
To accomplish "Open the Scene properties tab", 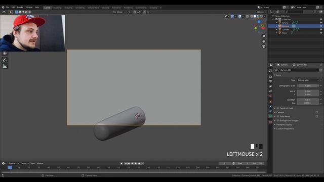I will pos(270,91).
